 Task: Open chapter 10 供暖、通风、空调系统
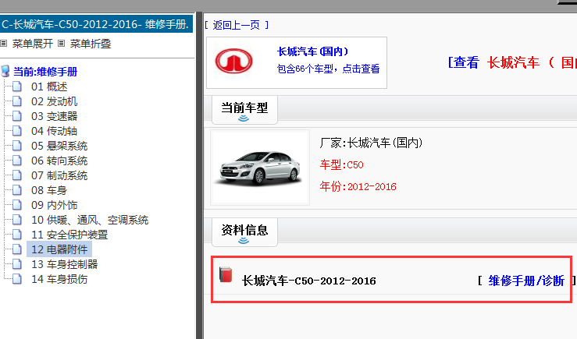tap(90, 220)
